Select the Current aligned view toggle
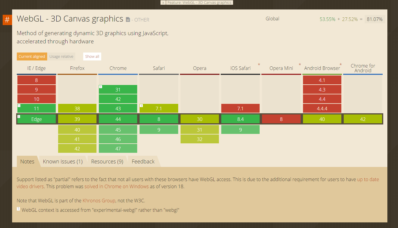Viewport: 398px width, 228px height. [32, 56]
